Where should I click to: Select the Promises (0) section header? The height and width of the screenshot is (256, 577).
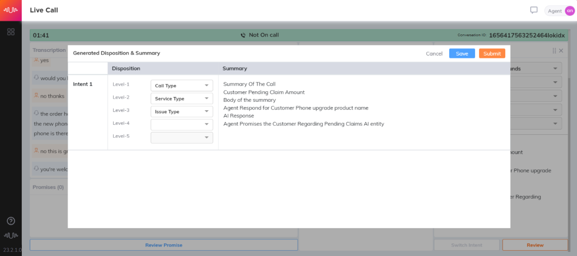(x=48, y=187)
